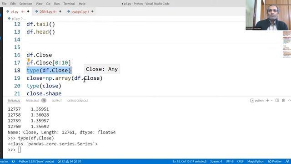Click type(close) code on line 20

[44, 86]
